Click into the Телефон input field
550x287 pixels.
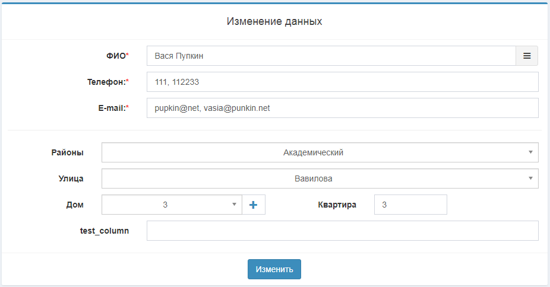pos(342,82)
